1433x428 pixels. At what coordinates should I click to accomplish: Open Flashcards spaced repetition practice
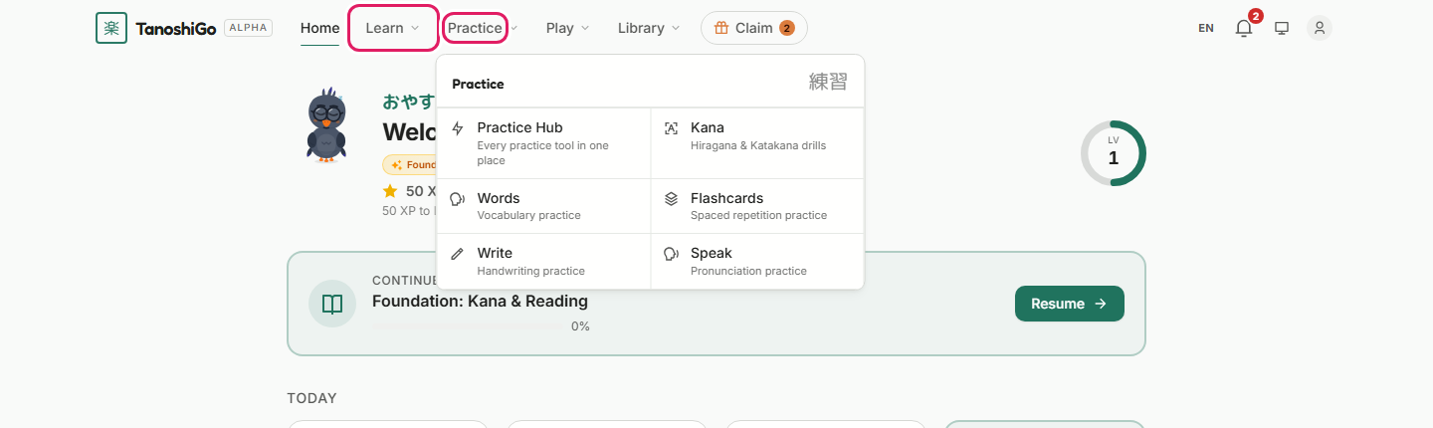tap(757, 206)
